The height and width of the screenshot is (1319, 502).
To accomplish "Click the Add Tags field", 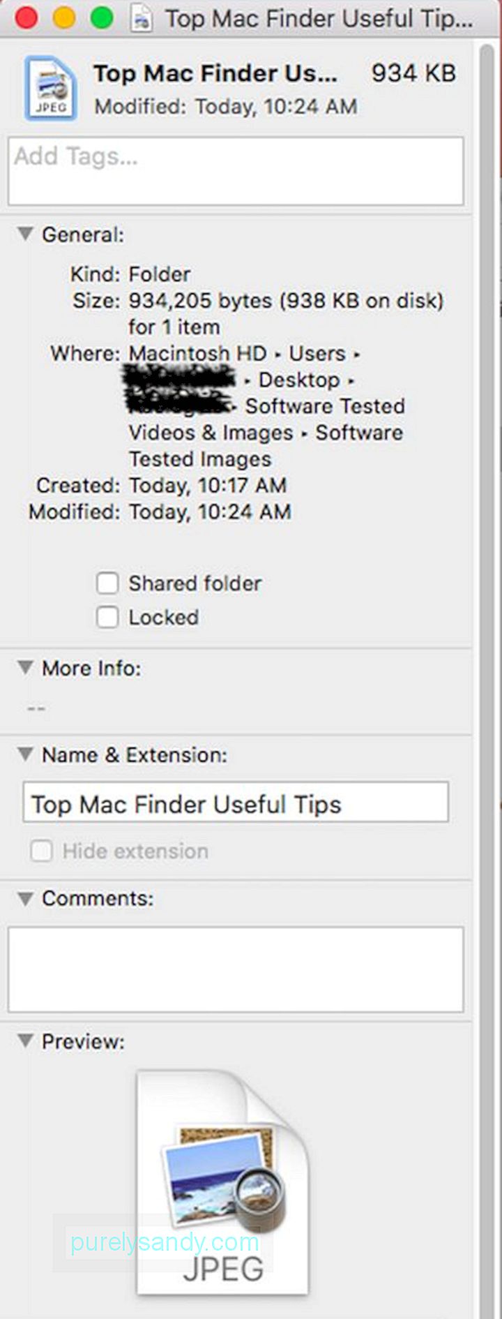I will point(236,171).
